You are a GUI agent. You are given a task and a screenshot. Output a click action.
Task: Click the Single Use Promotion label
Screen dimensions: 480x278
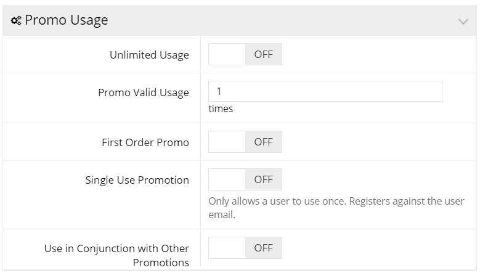coord(137,180)
